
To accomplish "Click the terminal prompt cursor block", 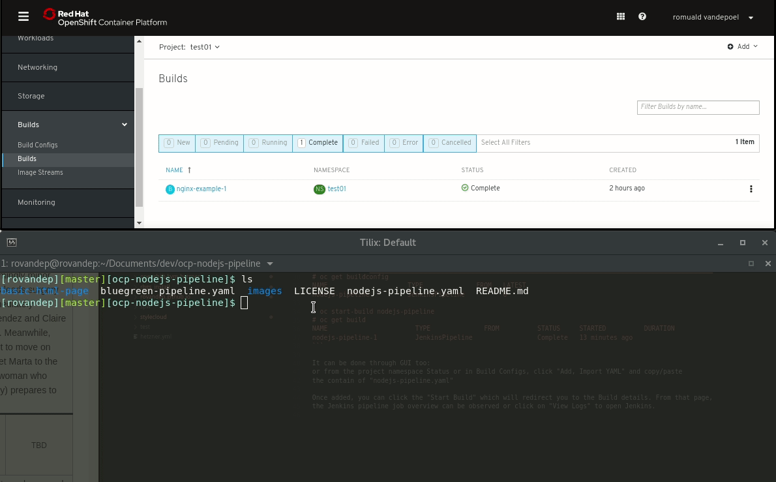I will [x=244, y=303].
